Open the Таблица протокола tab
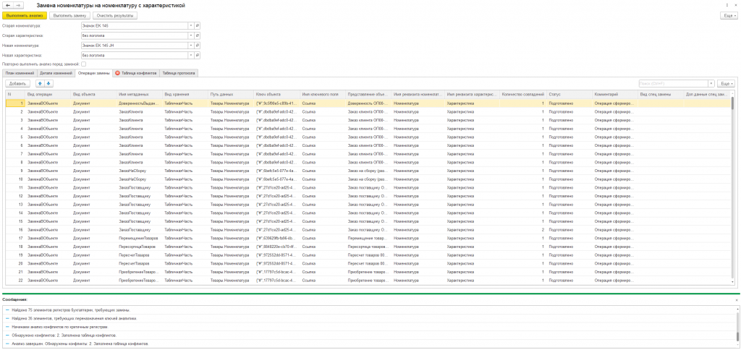The height and width of the screenshot is (350, 741). pyautogui.click(x=179, y=73)
